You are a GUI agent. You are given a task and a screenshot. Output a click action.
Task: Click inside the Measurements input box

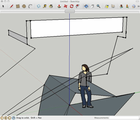(124, 118)
